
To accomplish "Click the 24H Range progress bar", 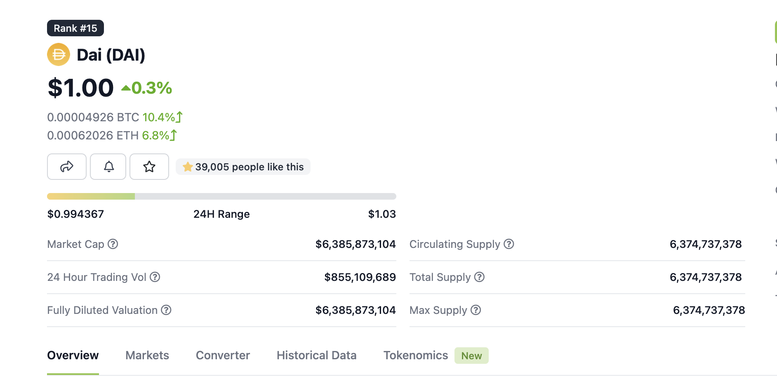I will point(221,196).
